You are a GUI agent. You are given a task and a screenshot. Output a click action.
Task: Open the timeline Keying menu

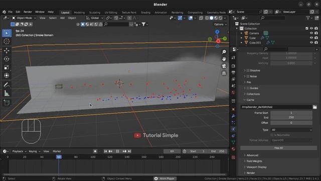pos(34,151)
